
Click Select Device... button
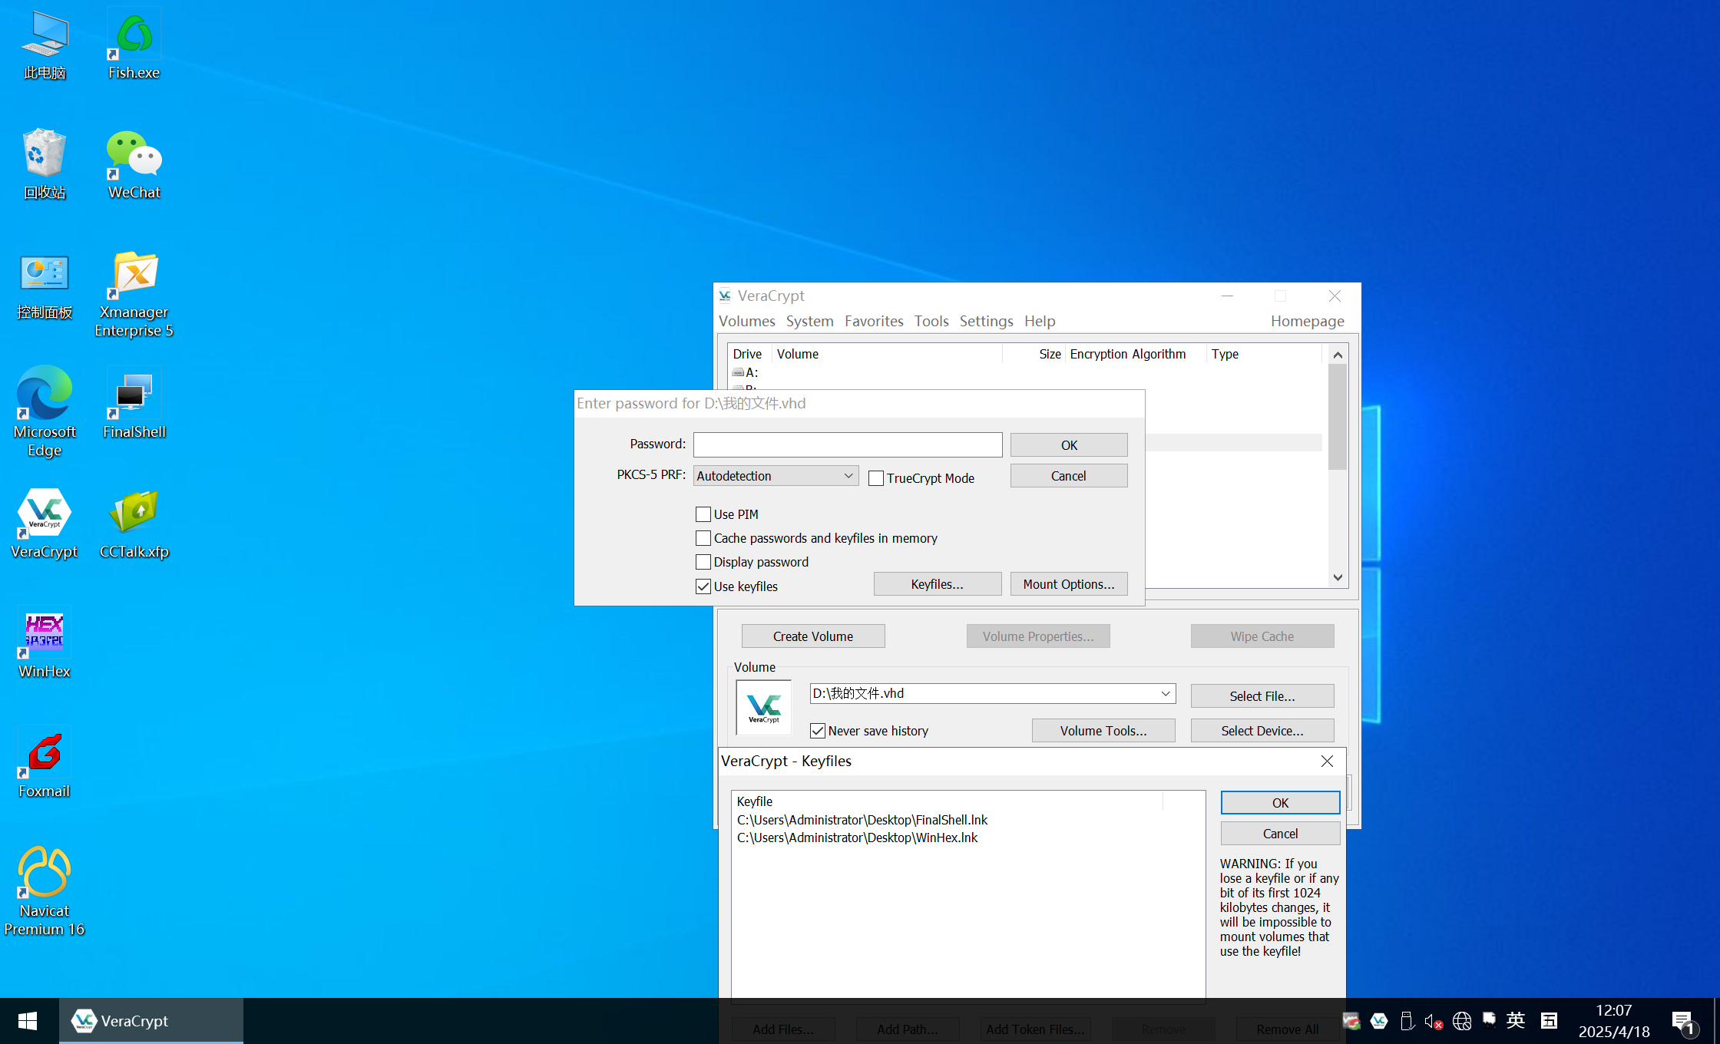coord(1262,731)
